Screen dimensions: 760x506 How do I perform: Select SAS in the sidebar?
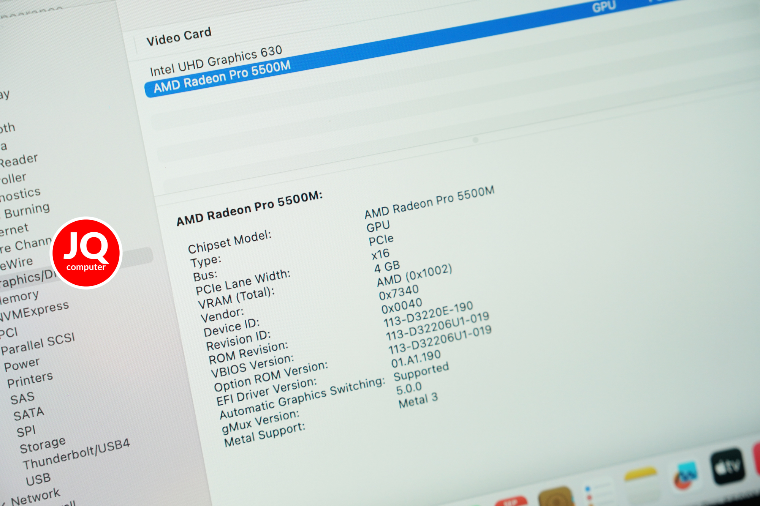[22, 398]
